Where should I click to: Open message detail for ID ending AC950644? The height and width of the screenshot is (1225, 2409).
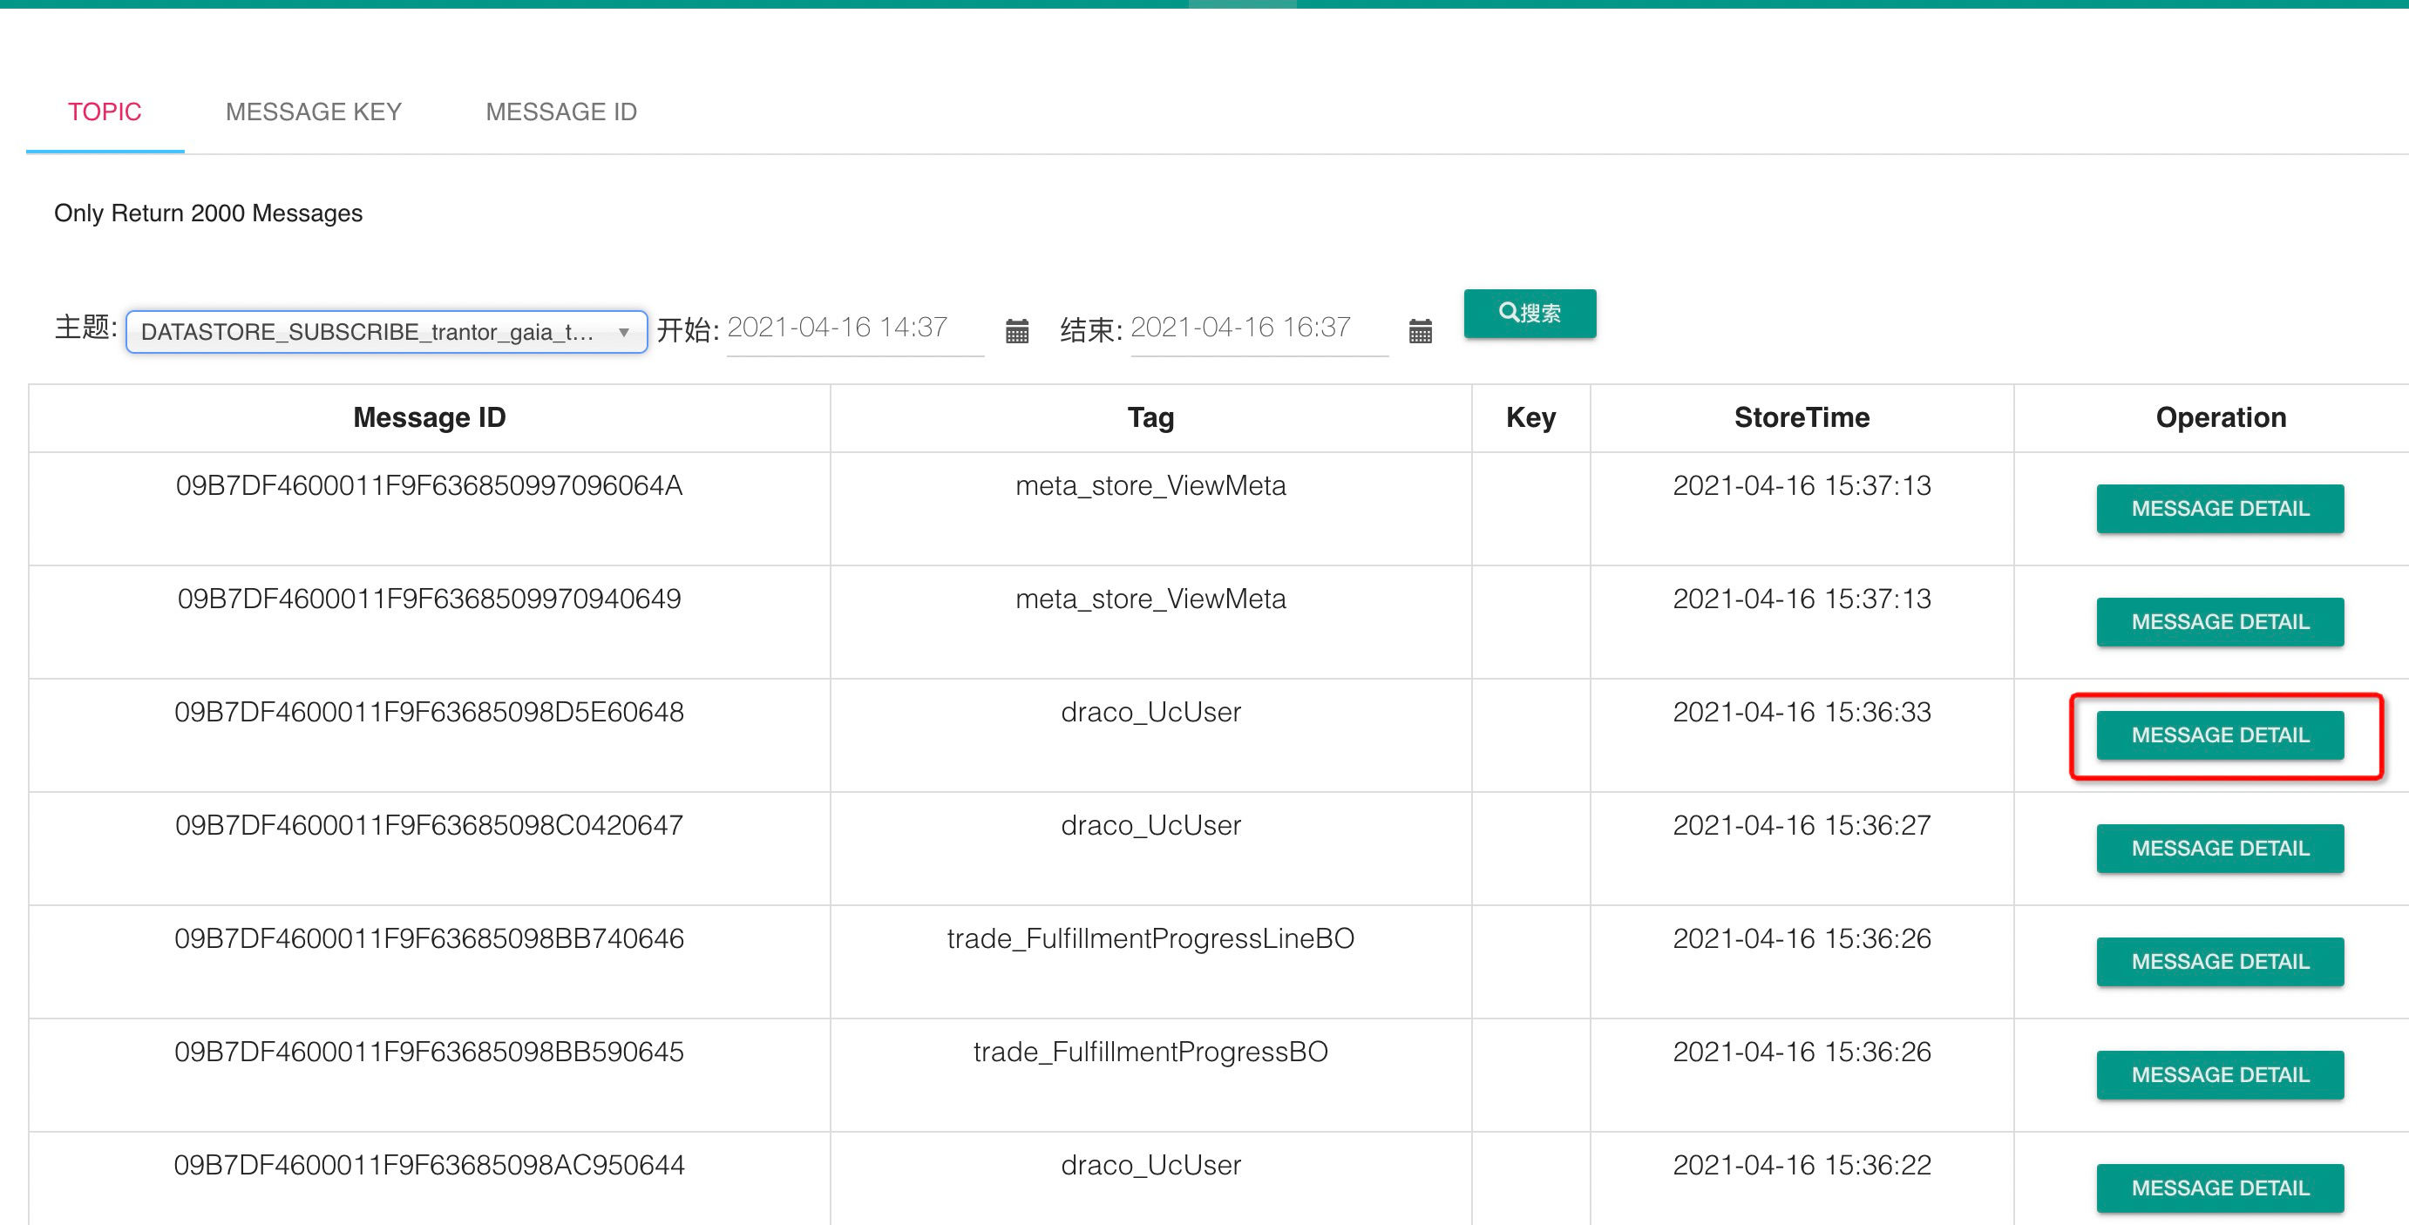pos(2219,1188)
